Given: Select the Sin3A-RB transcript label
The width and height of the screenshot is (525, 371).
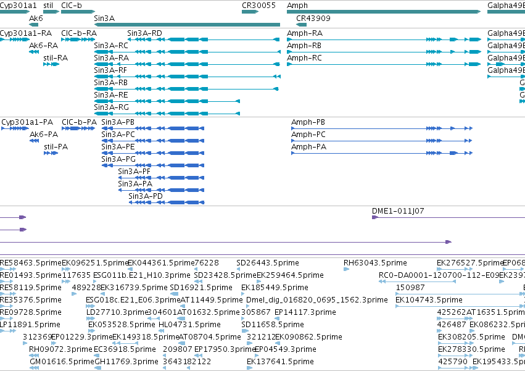Looking at the screenshot, I should coord(111,83).
